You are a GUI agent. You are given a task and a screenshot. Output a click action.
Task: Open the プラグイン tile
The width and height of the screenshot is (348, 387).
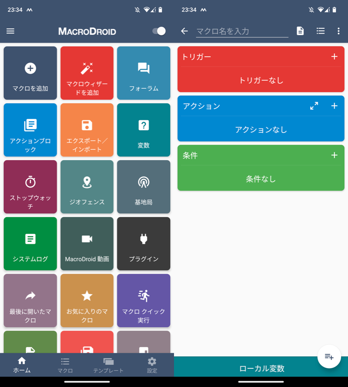tap(144, 244)
